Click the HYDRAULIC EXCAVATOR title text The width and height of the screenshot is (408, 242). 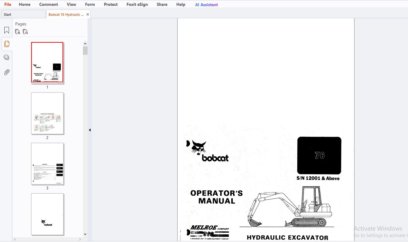tap(287, 238)
